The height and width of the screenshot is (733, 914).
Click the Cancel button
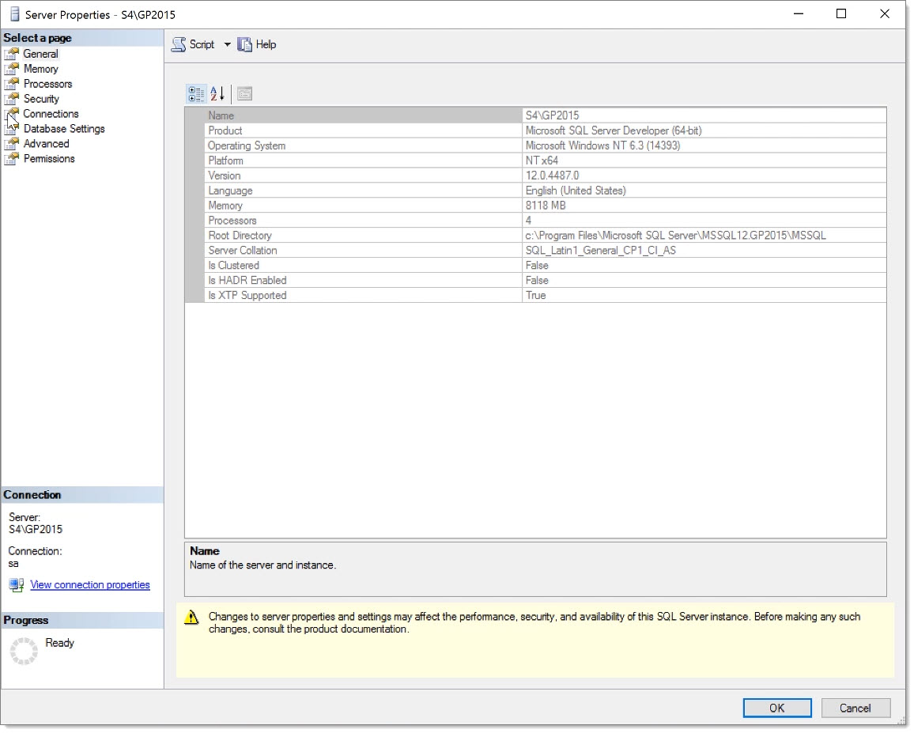tap(856, 709)
